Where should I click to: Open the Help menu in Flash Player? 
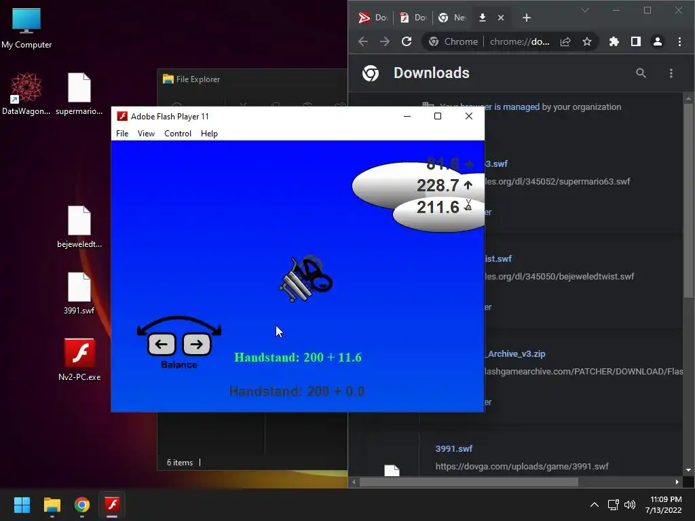tap(209, 134)
